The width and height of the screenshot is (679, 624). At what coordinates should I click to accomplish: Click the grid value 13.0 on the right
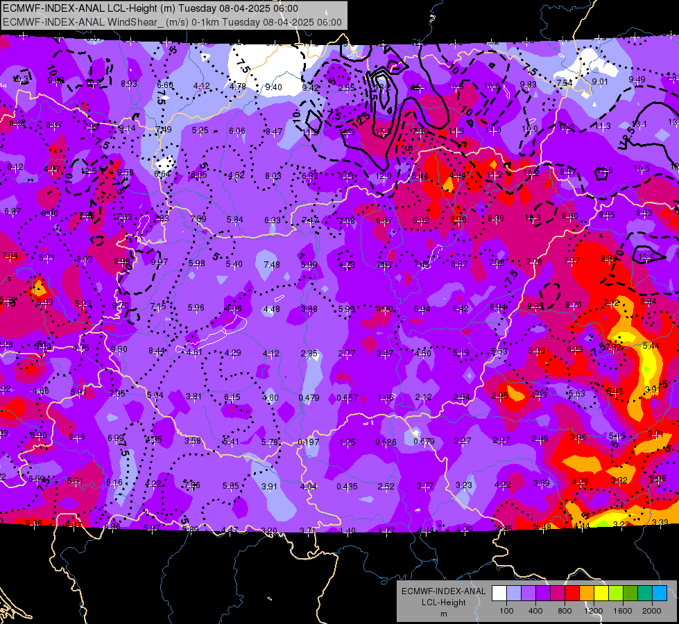point(646,257)
